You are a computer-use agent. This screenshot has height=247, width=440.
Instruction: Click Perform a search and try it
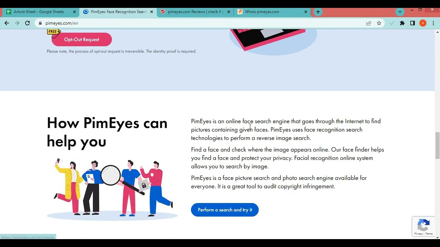click(225, 210)
